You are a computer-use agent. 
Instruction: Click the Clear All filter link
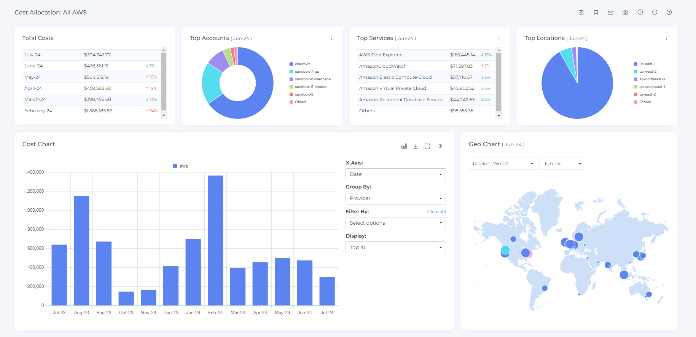point(436,212)
